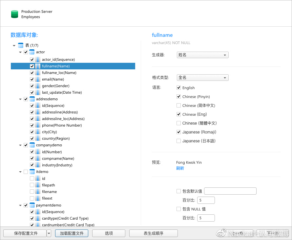Click the column icon beside compname(Name)
This screenshot has width=292, height=240.
[x=38, y=158]
